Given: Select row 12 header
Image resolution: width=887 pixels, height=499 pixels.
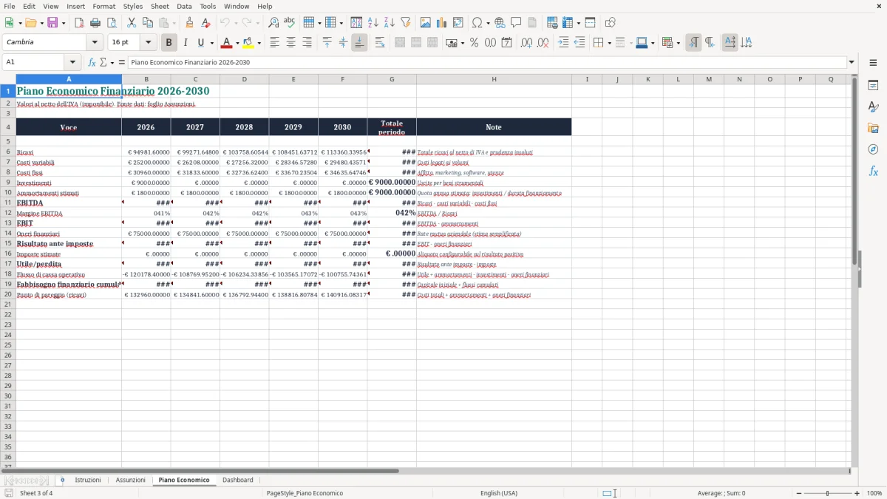Looking at the screenshot, I should (x=8, y=213).
